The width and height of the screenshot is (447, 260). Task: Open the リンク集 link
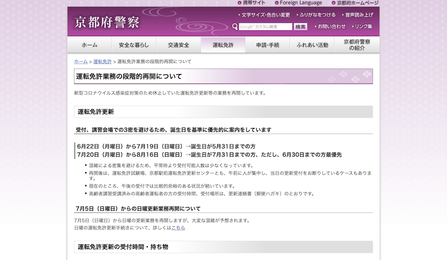click(362, 26)
